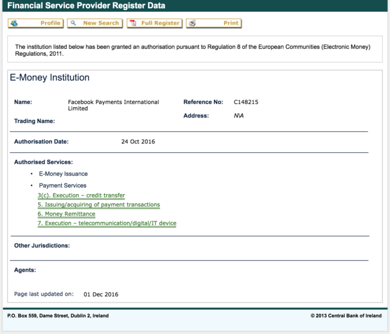390x334 pixels.
Task: Click the Trading Name label
Action: click(34, 121)
